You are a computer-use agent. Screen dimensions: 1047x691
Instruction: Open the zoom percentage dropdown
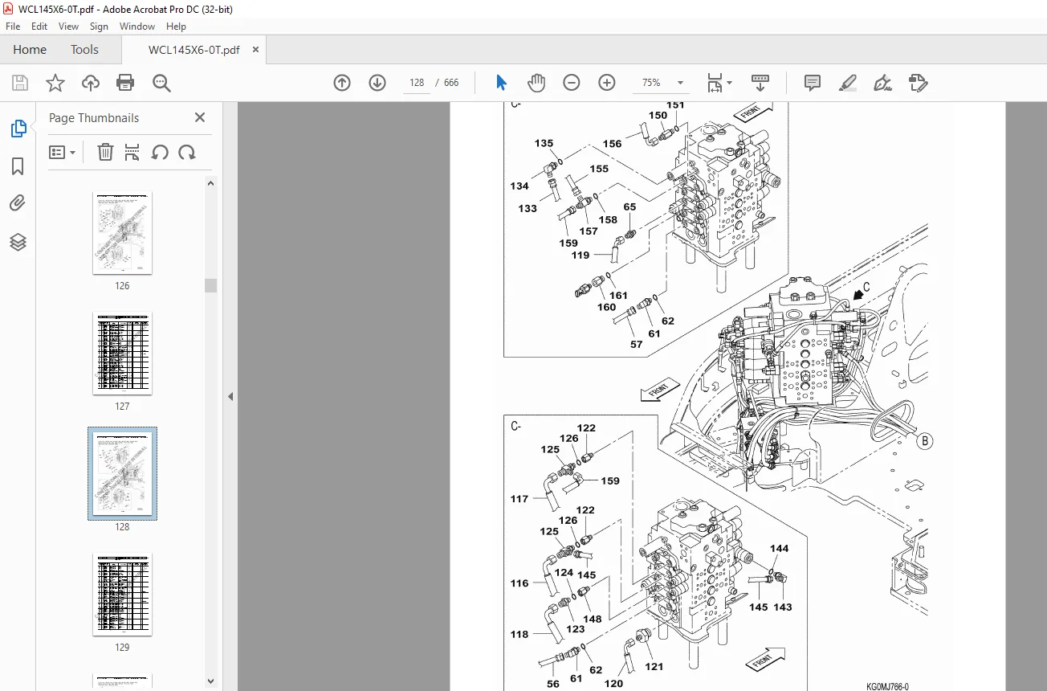click(681, 83)
